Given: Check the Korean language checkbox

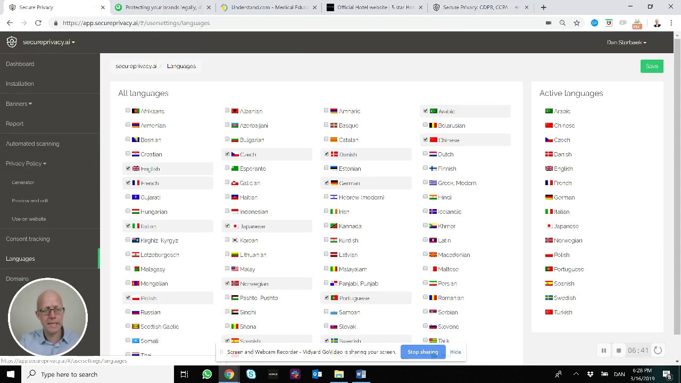Looking at the screenshot, I should (227, 240).
